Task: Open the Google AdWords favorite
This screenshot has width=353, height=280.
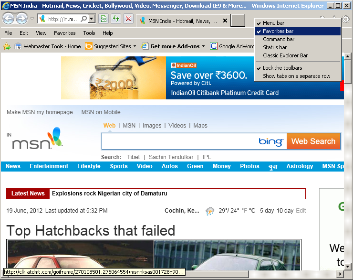Action: [x=232, y=46]
